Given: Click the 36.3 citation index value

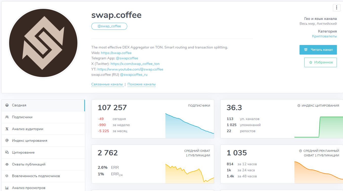Looking at the screenshot, I should 234,108.
